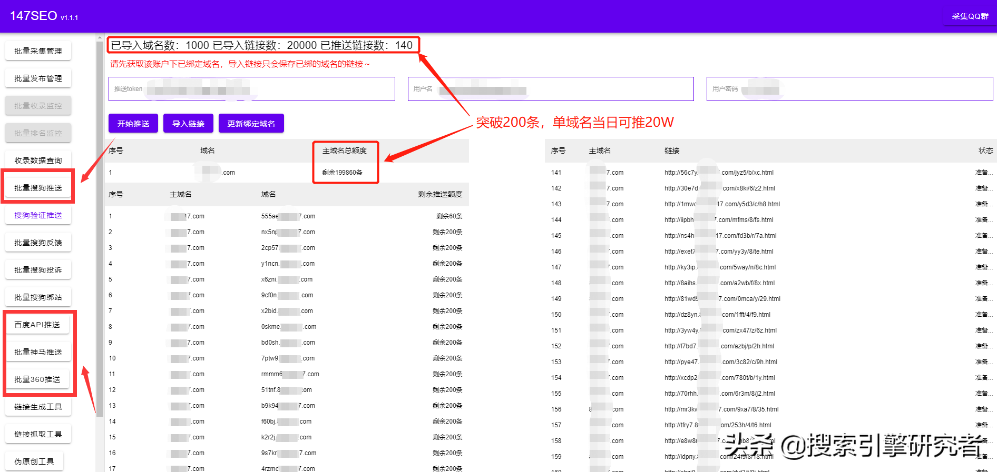Click 导入链接 button

click(188, 124)
